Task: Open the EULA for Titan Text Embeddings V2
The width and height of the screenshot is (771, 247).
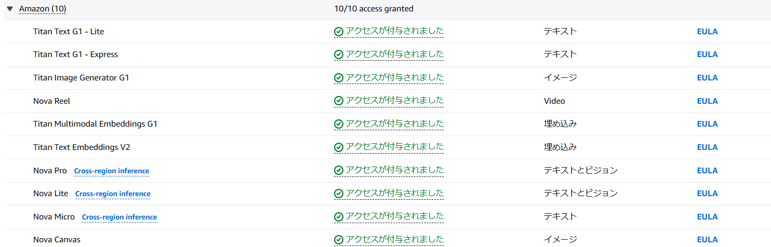Action: click(707, 147)
